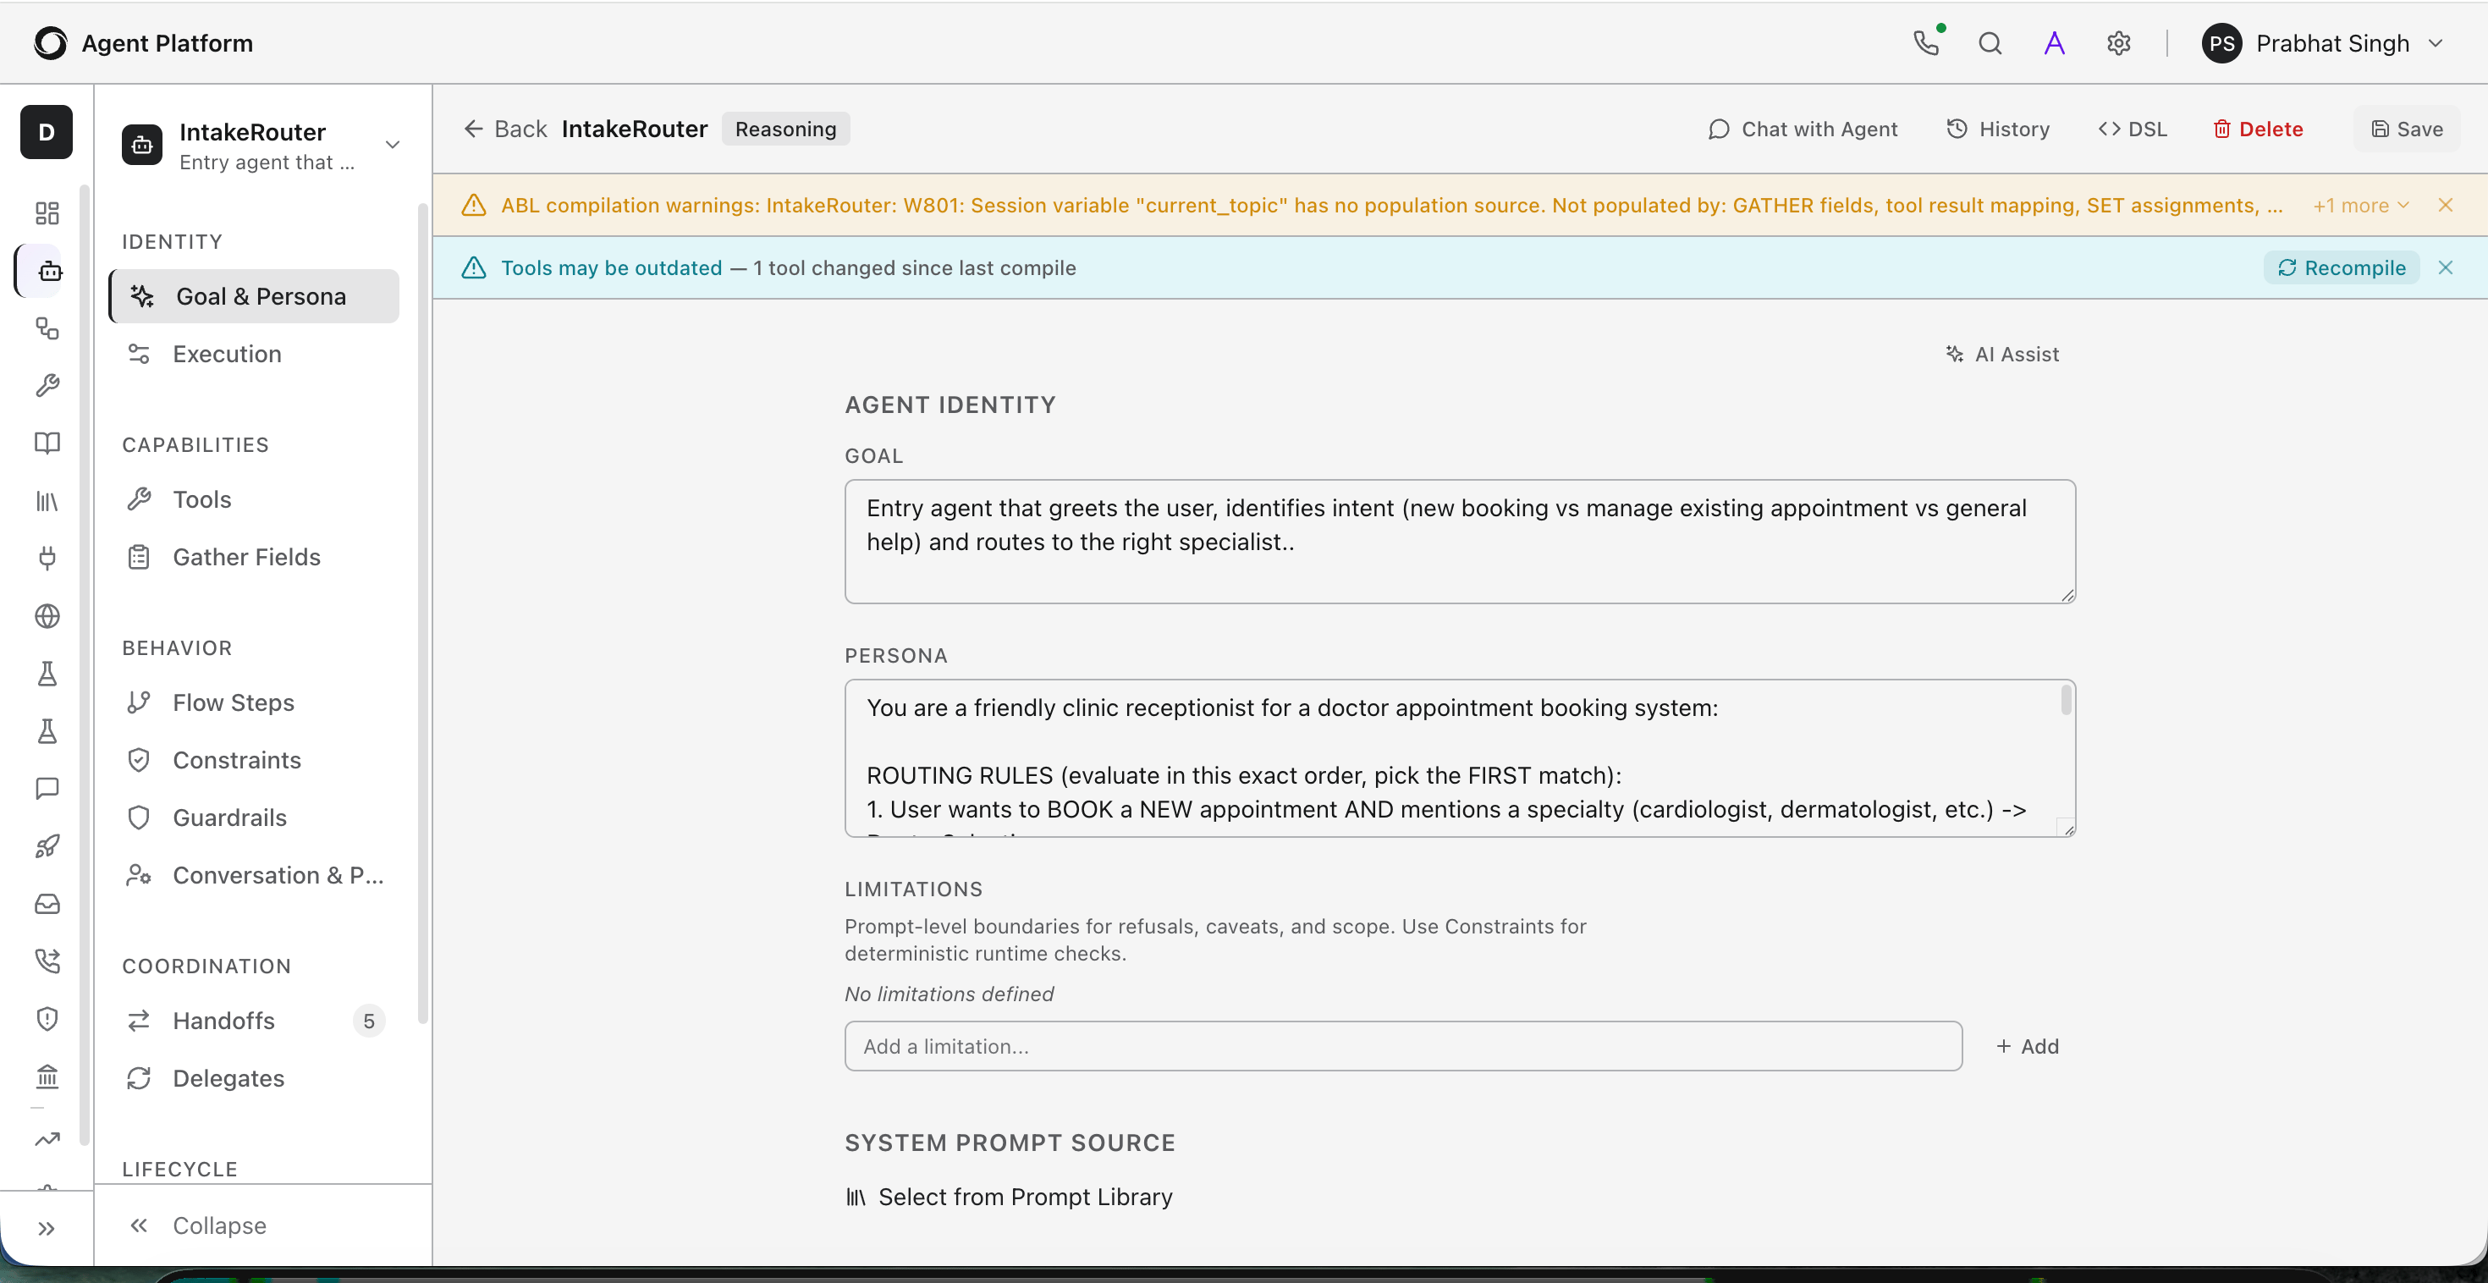This screenshot has width=2488, height=1283.
Task: Click the phone-forward icon in left rail
Action: pyautogui.click(x=47, y=961)
